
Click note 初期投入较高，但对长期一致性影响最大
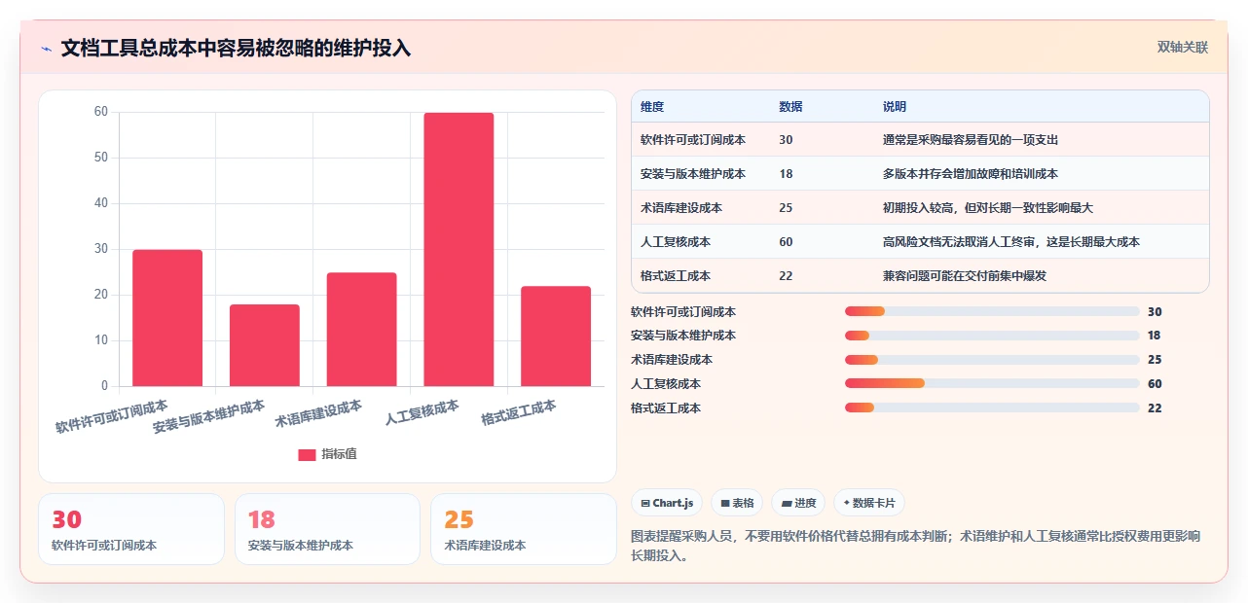(x=988, y=208)
